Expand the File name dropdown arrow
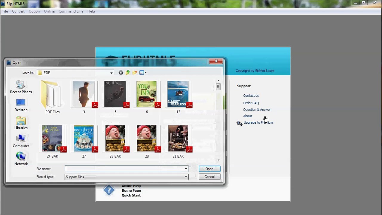This screenshot has width=382, height=215. [x=186, y=169]
